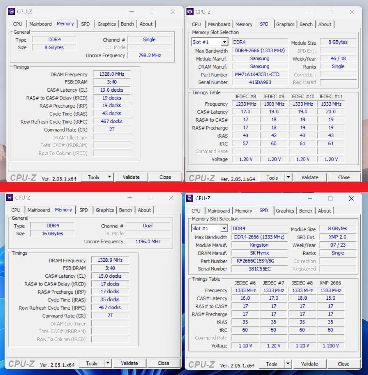This screenshot has height=375, width=368.
Task: Switch to Mainboard tab in Samsung SPD window
Action: (219, 24)
